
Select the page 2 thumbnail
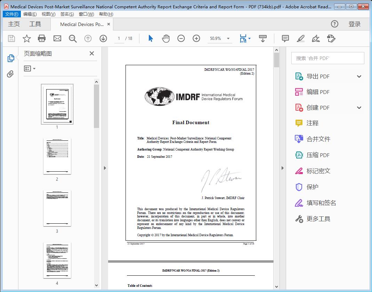pyautogui.click(x=57, y=156)
